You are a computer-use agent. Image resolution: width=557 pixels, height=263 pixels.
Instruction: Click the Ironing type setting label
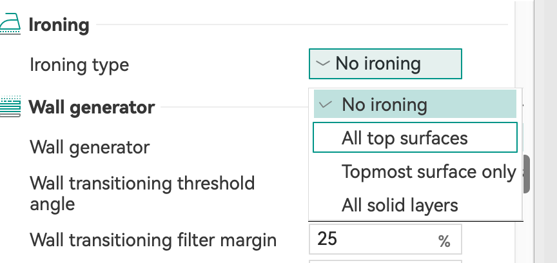pyautogui.click(x=79, y=65)
